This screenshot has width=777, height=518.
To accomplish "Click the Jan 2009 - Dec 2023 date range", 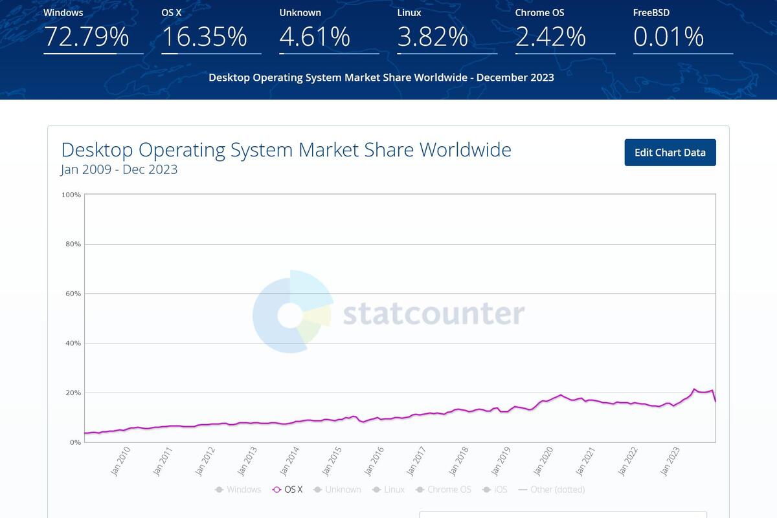I will [x=119, y=170].
